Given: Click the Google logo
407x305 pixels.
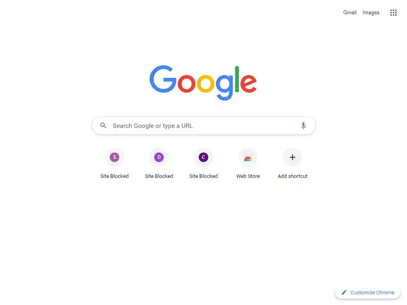Looking at the screenshot, I should (x=203, y=83).
